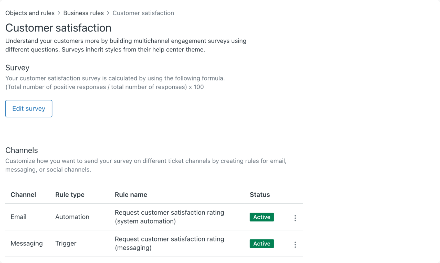Select the Customer satisfaction breadcrumb item
The image size is (440, 263).
143,13
